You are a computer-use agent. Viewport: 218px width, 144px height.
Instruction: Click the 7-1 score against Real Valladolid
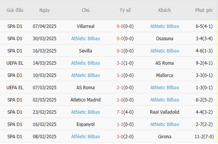point(119,112)
